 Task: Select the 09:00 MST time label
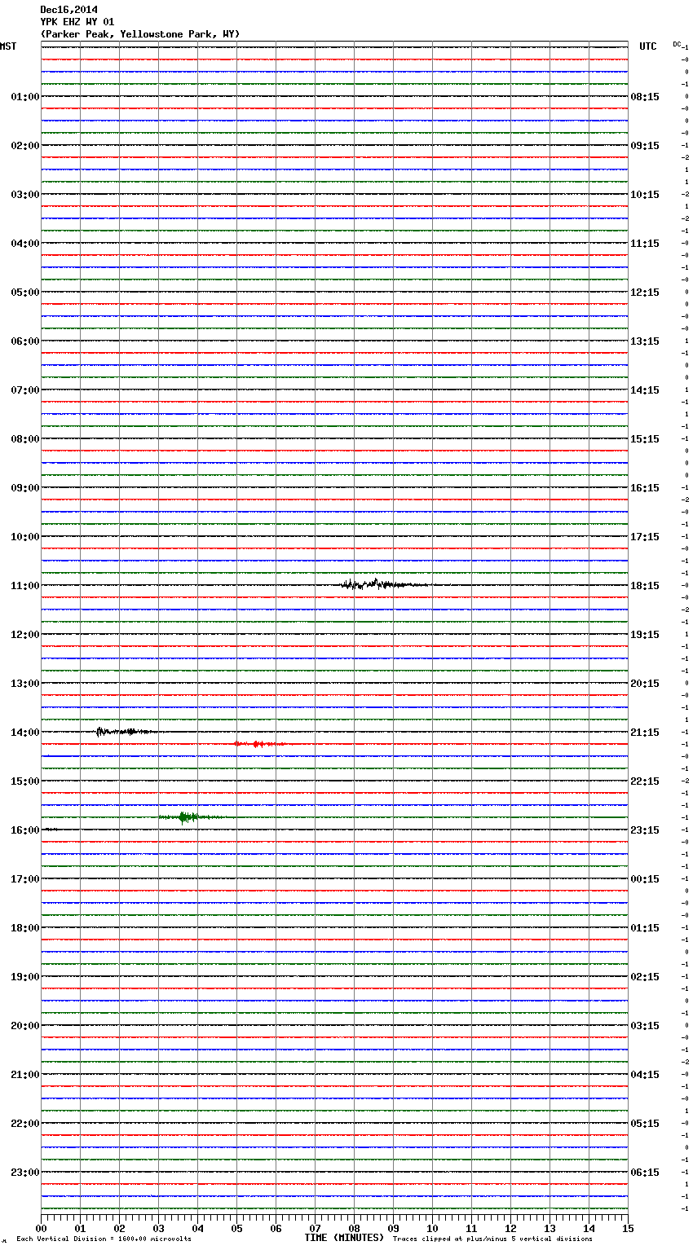click(25, 488)
